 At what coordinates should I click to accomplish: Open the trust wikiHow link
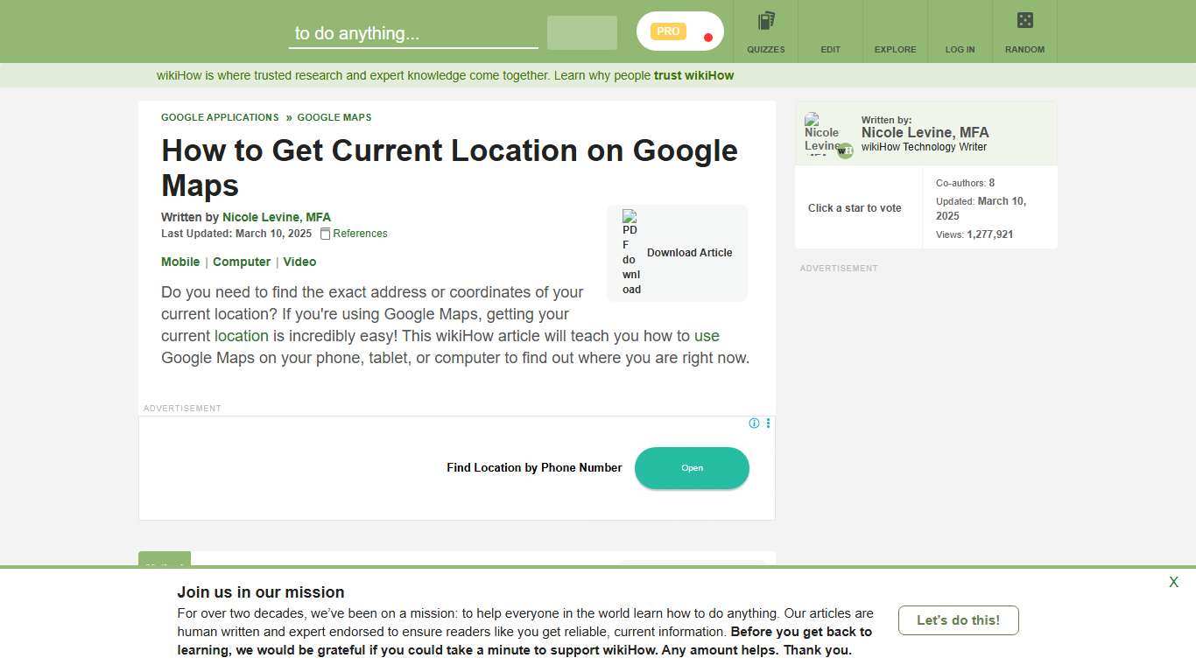point(693,75)
